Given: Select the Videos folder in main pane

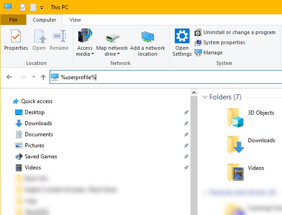Looking at the screenshot, I should pos(246,172).
